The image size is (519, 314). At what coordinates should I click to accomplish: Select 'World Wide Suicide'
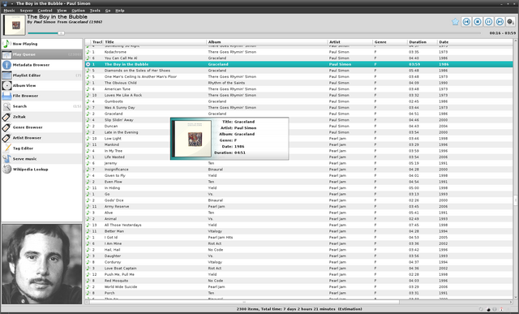[x=299, y=287]
